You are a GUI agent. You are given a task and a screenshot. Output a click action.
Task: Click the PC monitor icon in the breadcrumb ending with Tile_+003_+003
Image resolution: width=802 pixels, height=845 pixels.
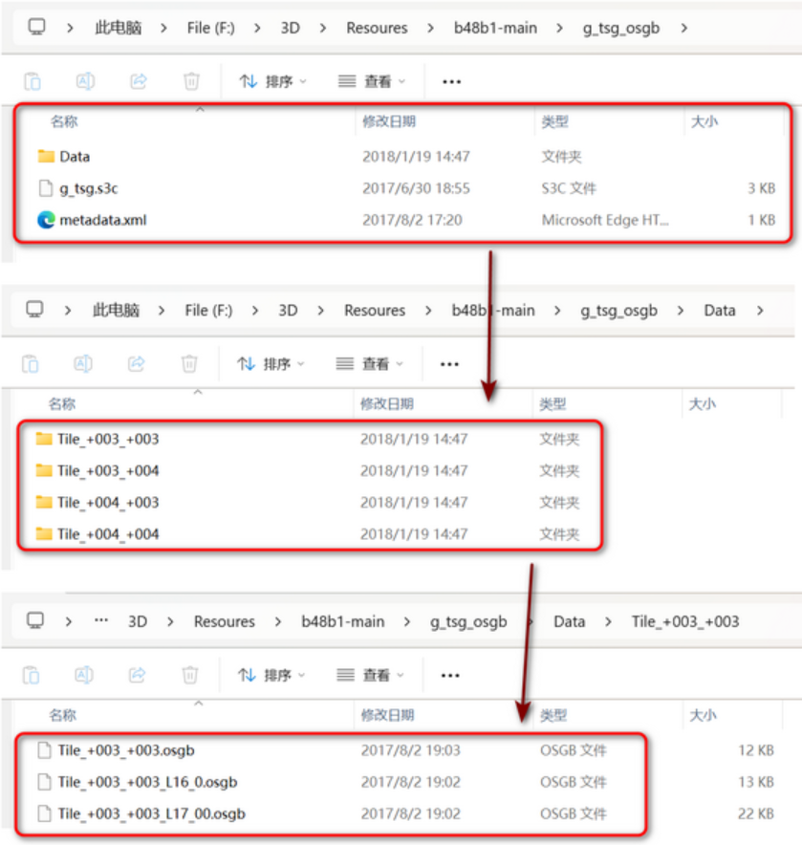35,620
